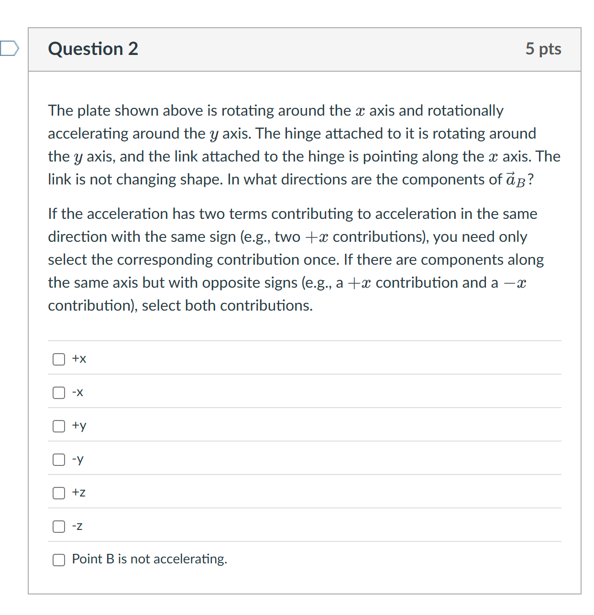Check the -x answer option
594x615 pixels.
[58, 392]
